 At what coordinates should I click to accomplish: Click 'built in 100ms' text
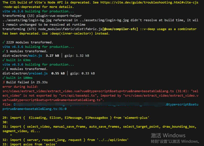[x=19, y=78]
